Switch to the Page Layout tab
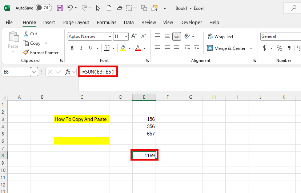 coord(76,23)
